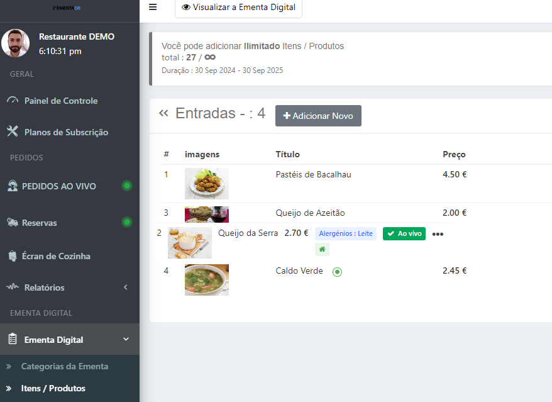This screenshot has height=402, width=552.
Task: Click the Adicionar Novo button
Action: (318, 116)
